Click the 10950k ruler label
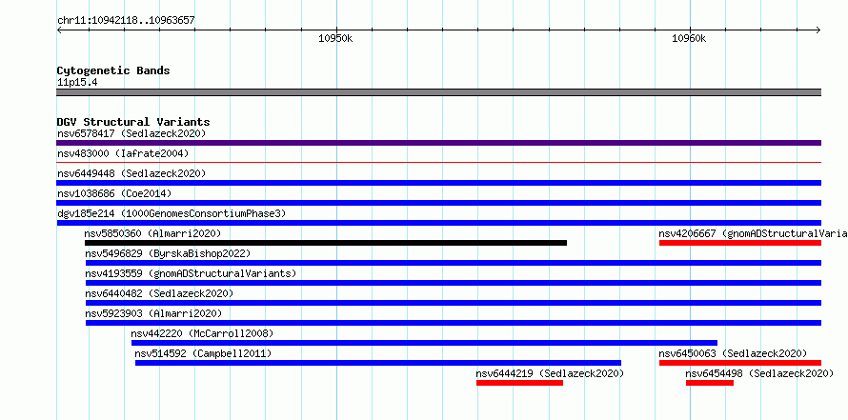848x420 pixels. (x=335, y=38)
